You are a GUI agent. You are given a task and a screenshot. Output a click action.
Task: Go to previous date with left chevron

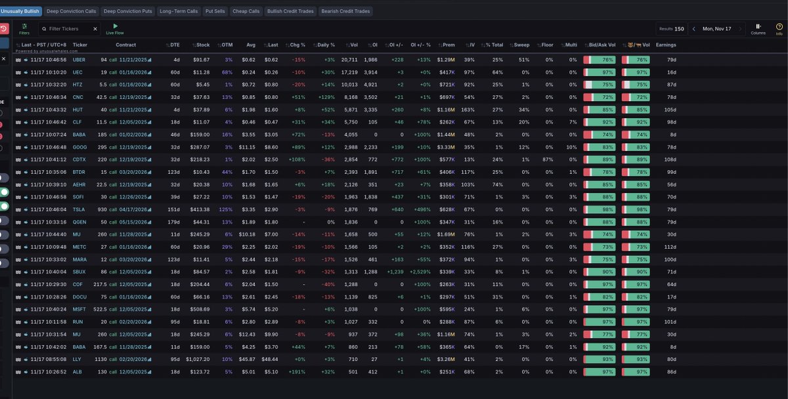pyautogui.click(x=693, y=29)
